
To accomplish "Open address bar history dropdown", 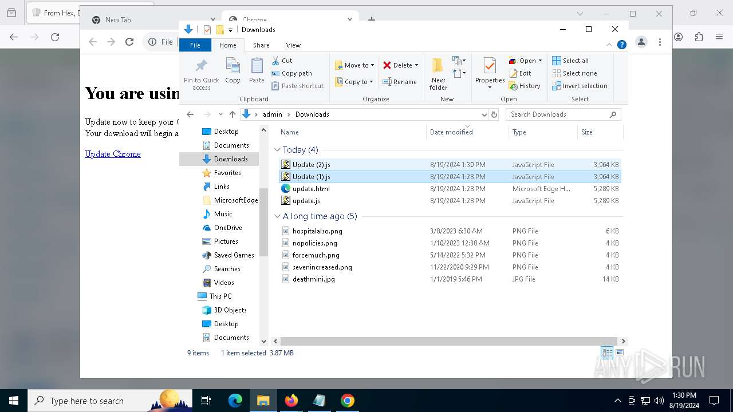I will click(484, 114).
